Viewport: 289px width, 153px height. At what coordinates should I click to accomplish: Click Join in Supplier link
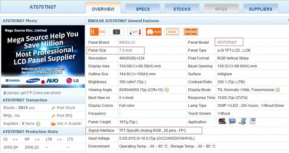[69, 124]
